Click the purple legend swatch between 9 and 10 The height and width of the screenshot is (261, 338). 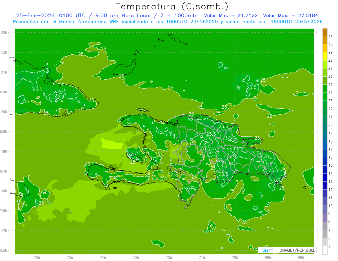click(x=325, y=210)
